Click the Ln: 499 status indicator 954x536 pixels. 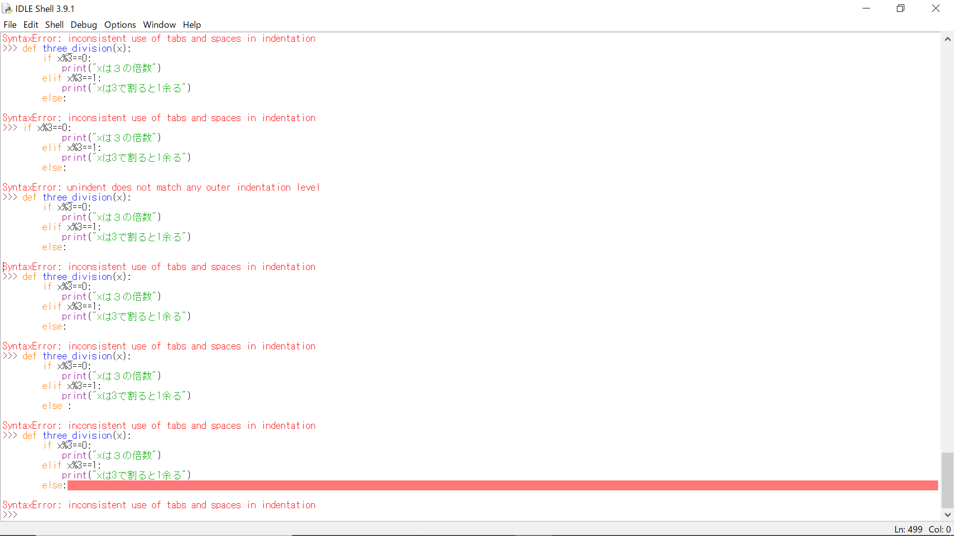908,530
